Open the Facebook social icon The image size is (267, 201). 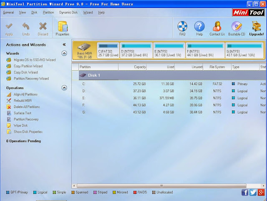click(x=245, y=193)
